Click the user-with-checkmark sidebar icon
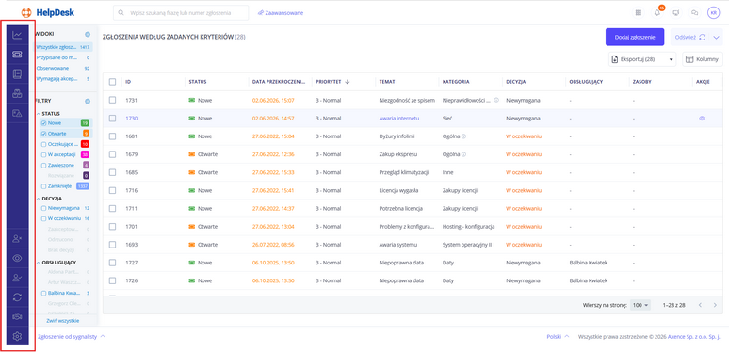The width and height of the screenshot is (729, 352). tap(17, 278)
